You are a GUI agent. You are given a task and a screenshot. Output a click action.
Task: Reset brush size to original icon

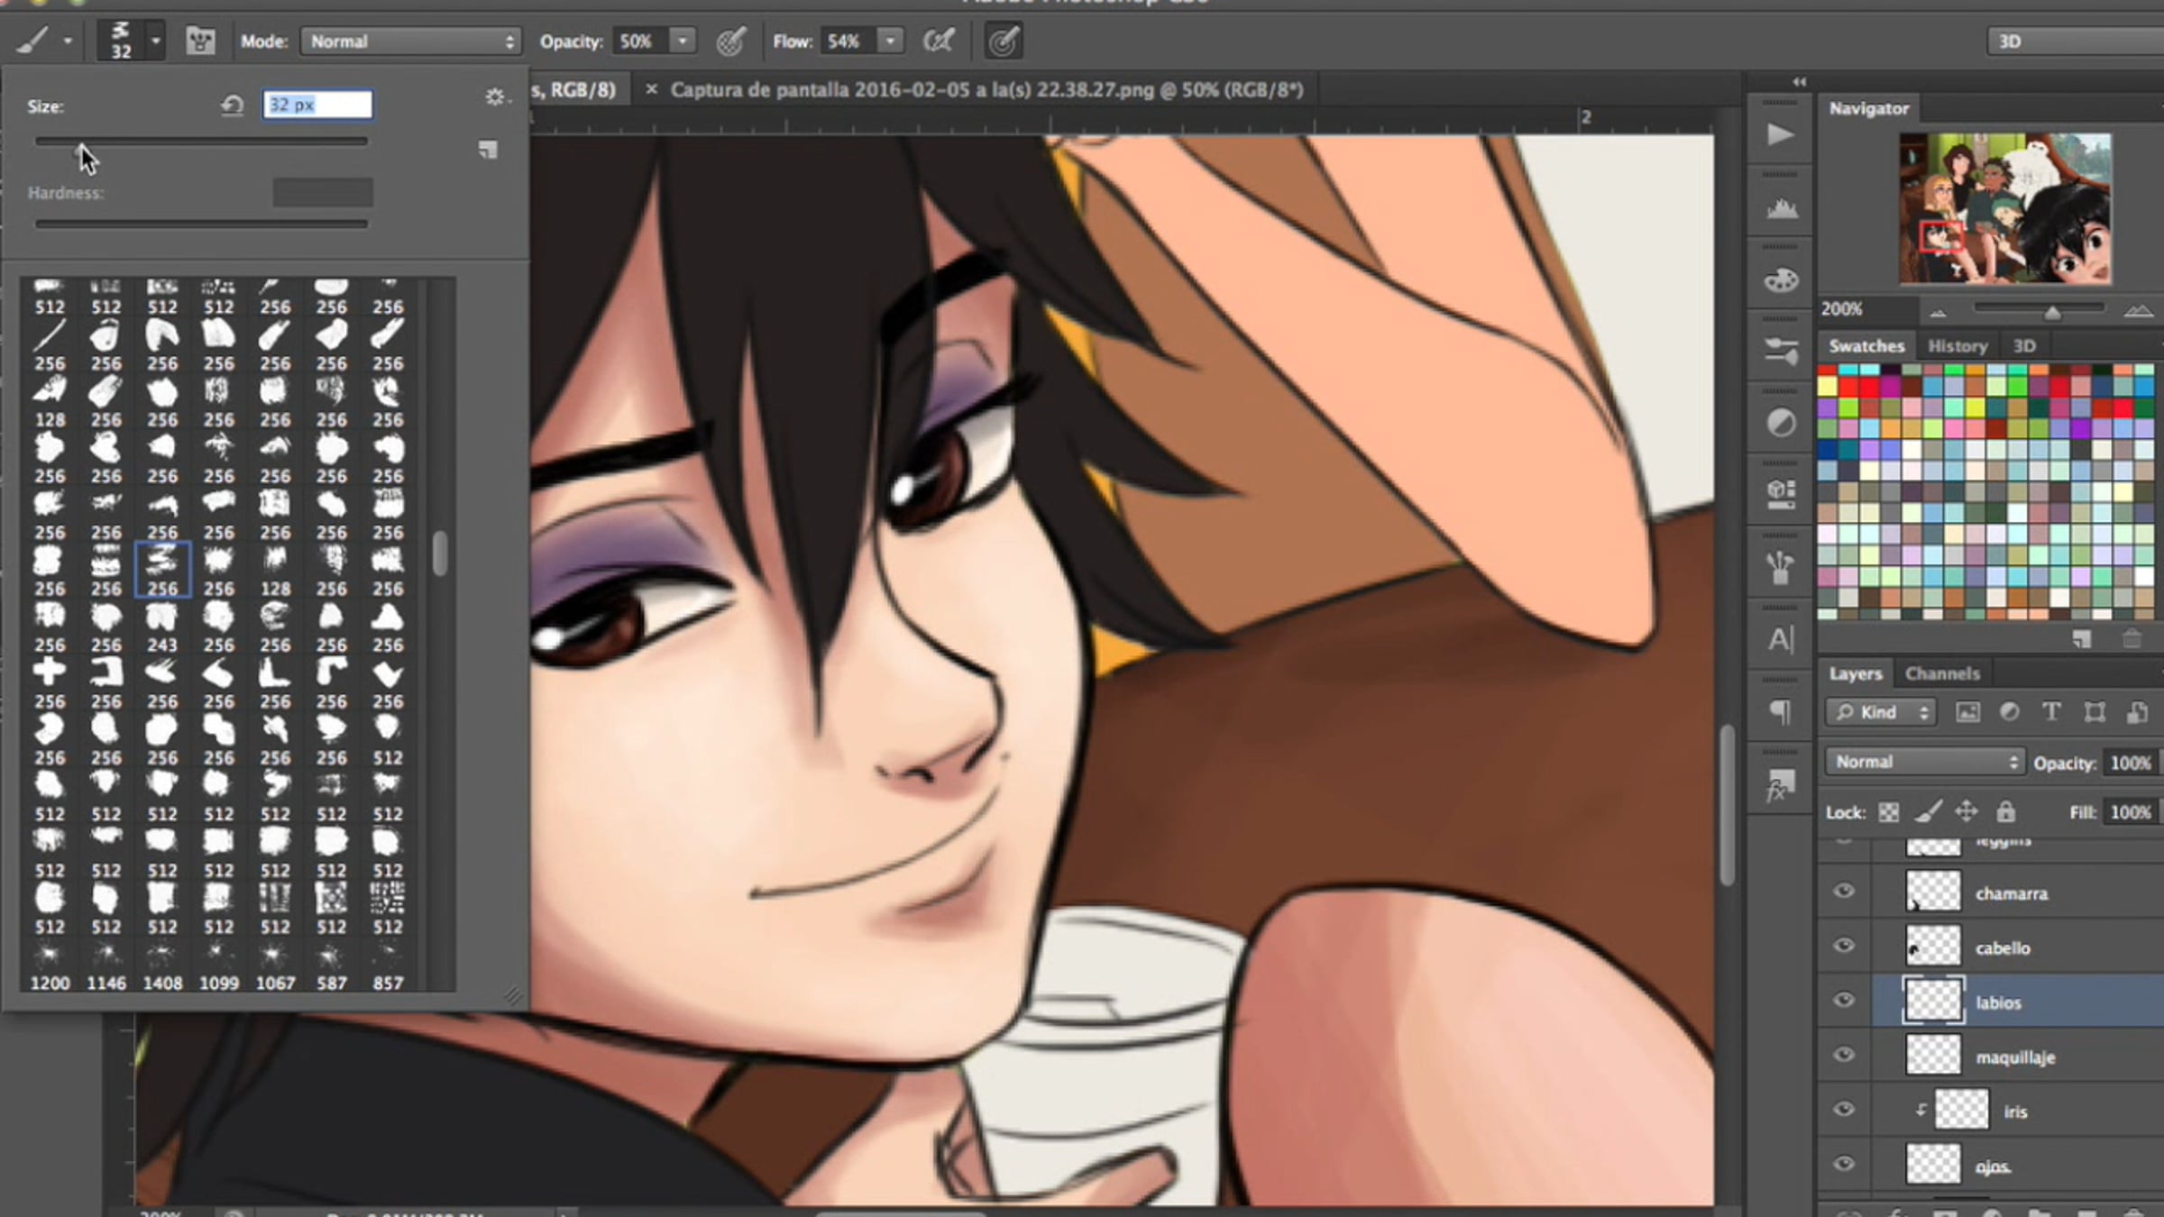tap(232, 106)
